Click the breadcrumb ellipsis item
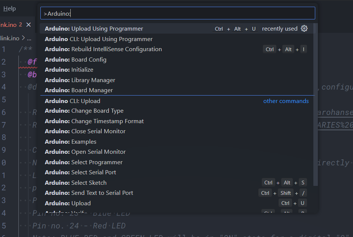Viewport: 353px width, 237px height. 29,39
